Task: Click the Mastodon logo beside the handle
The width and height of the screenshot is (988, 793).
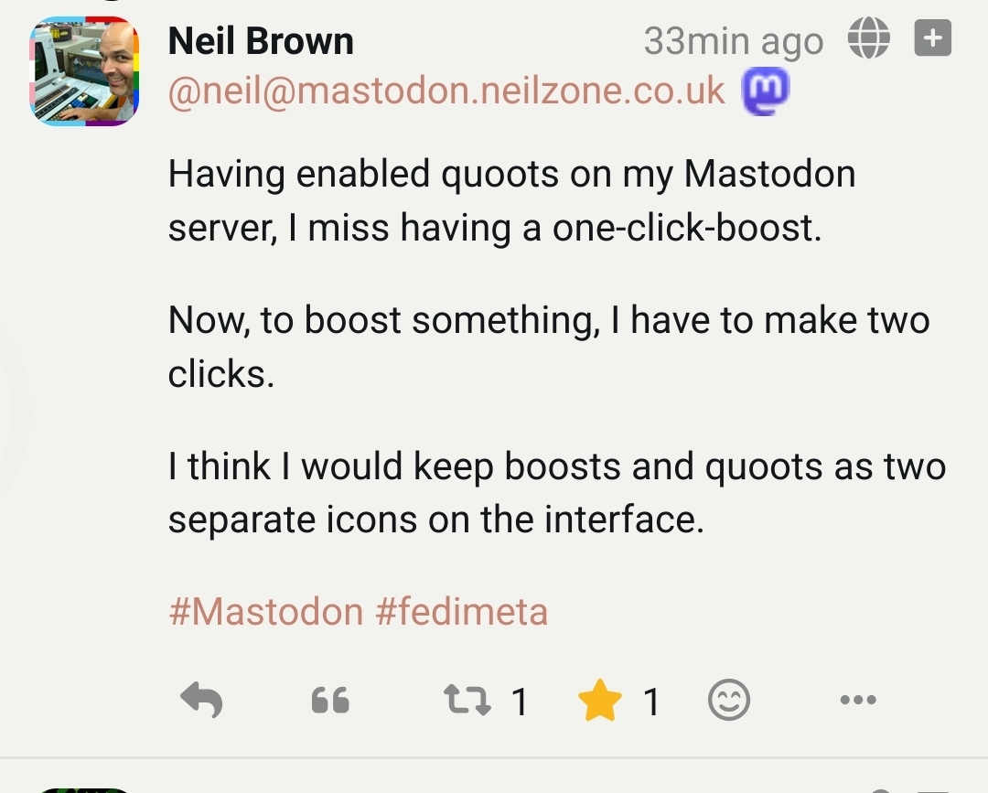Action: [765, 90]
